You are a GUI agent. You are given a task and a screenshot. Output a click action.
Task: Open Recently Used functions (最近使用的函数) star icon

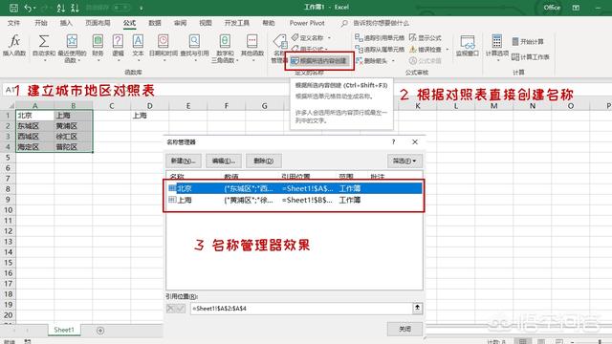(72, 41)
